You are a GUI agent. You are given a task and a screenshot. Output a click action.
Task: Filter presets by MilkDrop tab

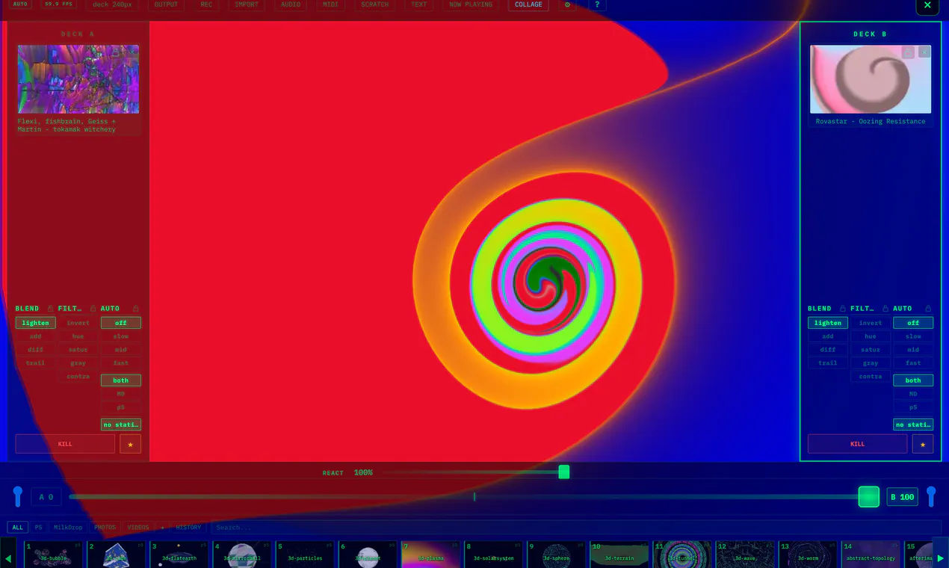click(x=68, y=528)
